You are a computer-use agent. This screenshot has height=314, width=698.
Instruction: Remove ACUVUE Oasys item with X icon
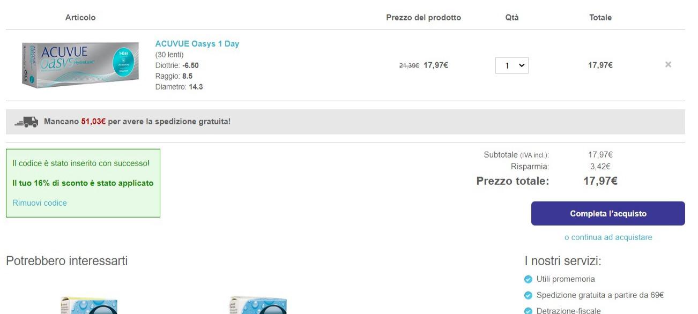668,65
